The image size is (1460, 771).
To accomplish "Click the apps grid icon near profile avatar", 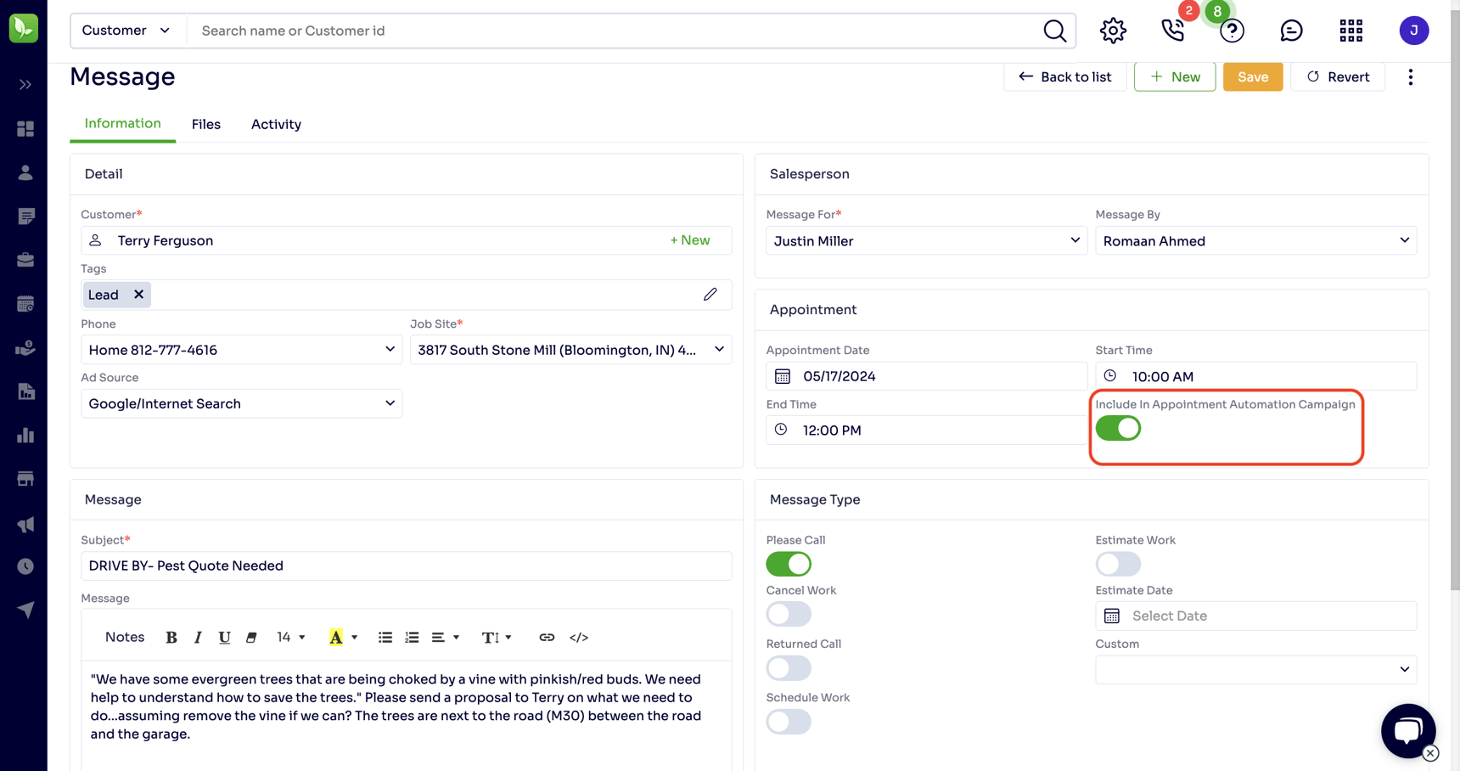I will pos(1350,31).
